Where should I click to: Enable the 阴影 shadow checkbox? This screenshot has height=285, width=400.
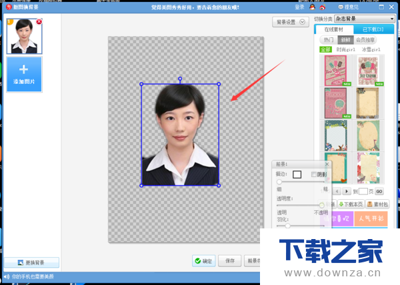pos(314,174)
